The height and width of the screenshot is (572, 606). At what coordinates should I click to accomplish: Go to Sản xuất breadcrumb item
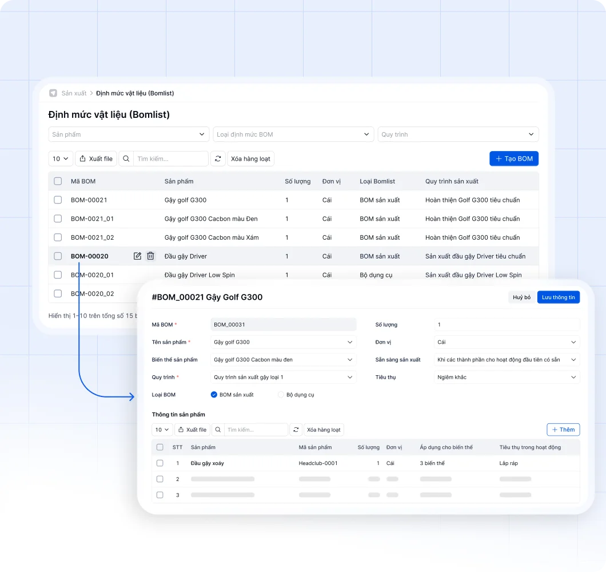pyautogui.click(x=74, y=93)
